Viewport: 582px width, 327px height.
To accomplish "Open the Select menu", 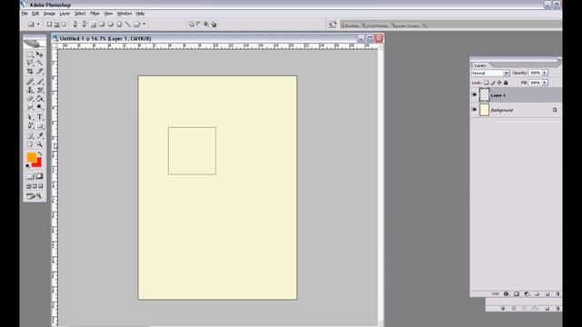I will [80, 14].
